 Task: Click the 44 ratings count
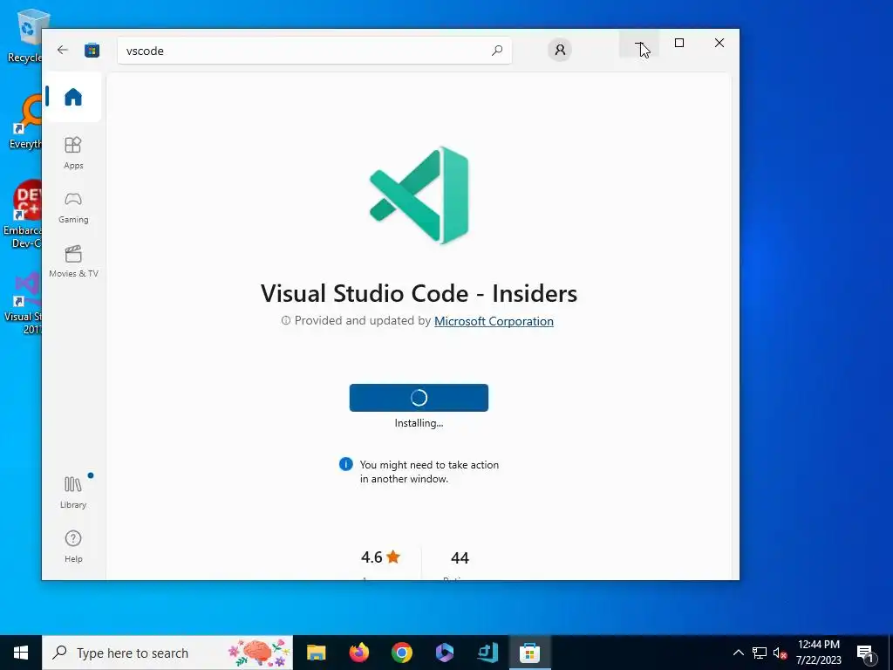point(460,557)
